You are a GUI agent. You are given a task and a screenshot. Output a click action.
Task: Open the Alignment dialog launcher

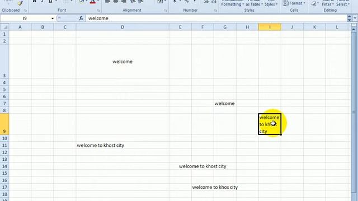(x=166, y=10)
